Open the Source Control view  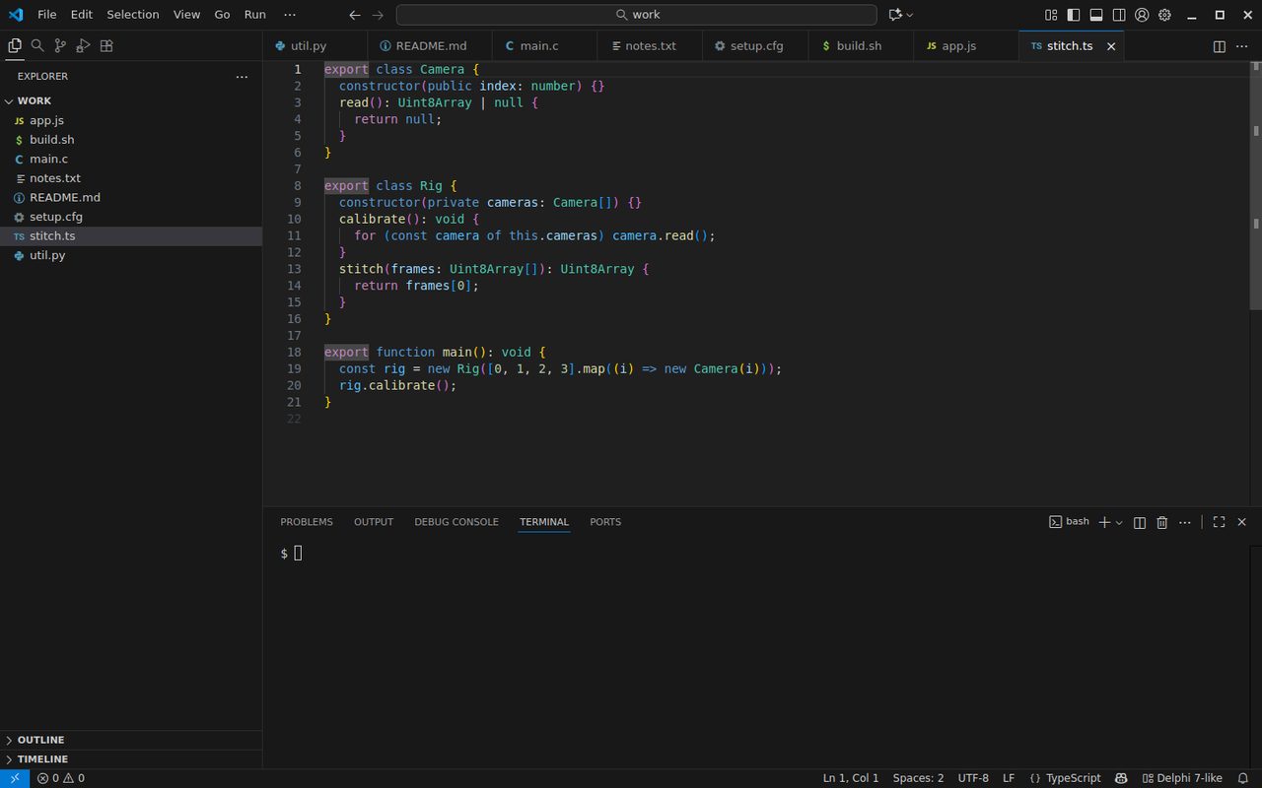coord(60,45)
